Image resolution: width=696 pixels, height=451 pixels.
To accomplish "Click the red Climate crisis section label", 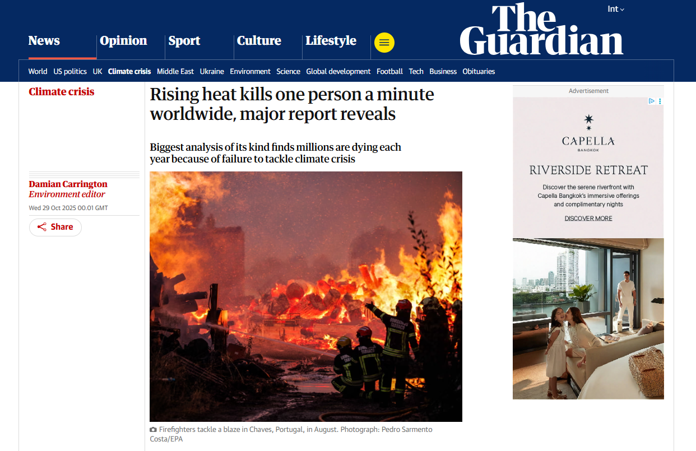I will pos(62,91).
